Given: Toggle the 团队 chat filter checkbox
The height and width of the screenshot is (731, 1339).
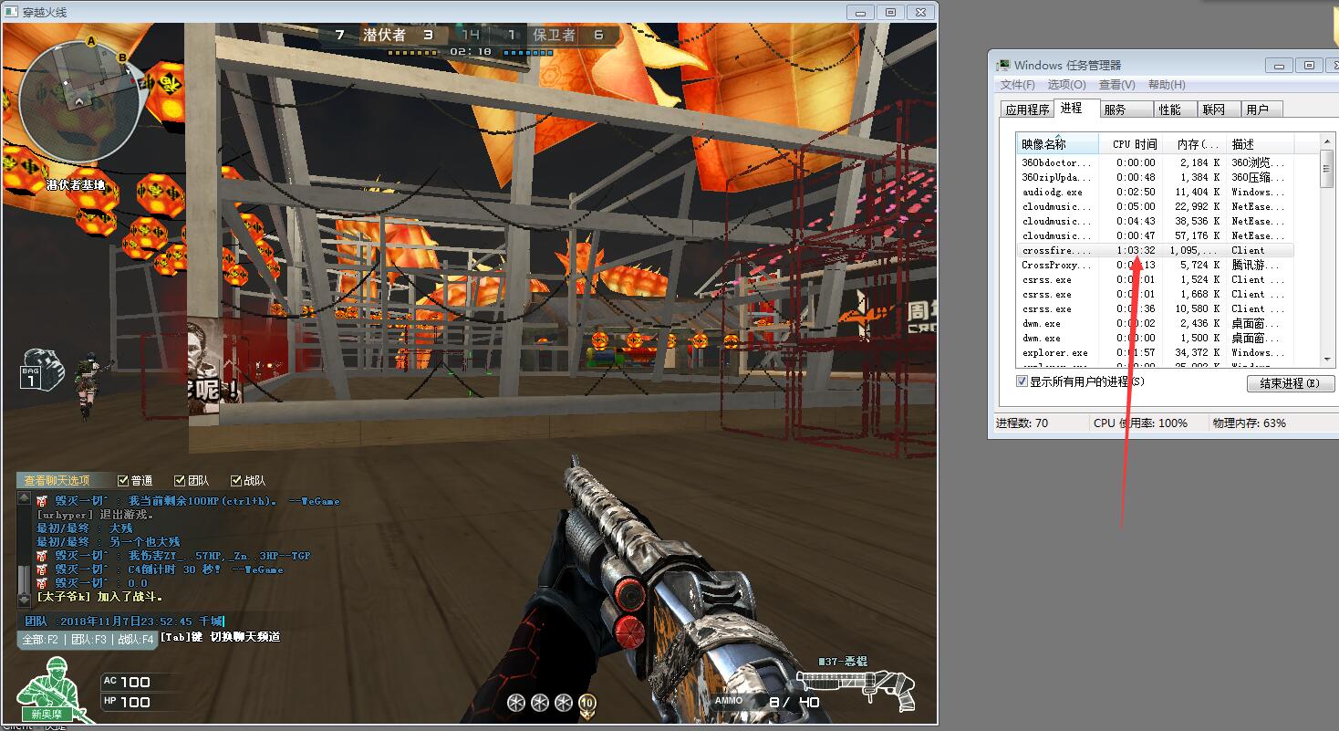Looking at the screenshot, I should point(180,481).
